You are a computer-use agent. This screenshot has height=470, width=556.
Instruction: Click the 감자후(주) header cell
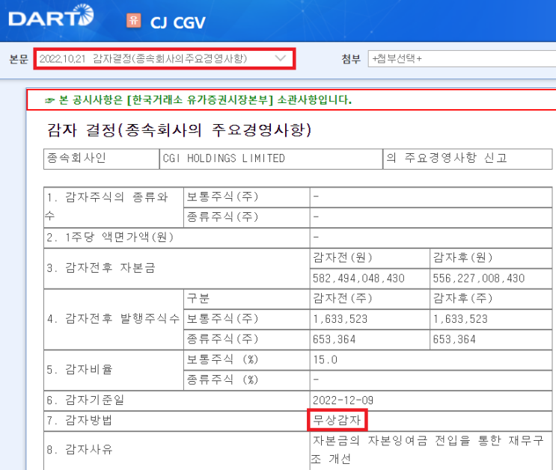pos(491,299)
